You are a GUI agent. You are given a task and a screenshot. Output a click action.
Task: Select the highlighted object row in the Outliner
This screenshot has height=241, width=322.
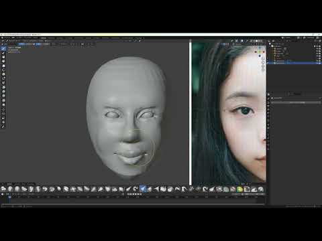tap(294, 63)
